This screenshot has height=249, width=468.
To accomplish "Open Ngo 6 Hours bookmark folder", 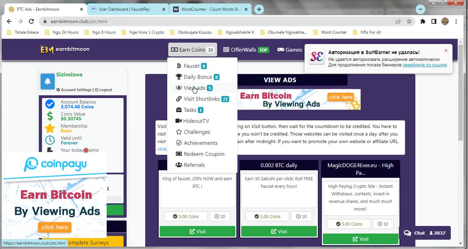I will [x=100, y=32].
